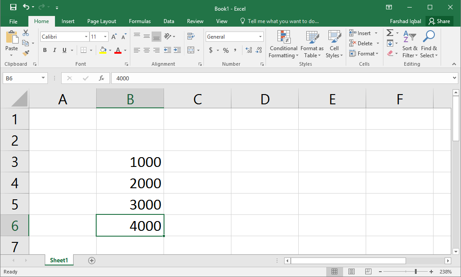Screen dimensions: 461x277
Task: Click the AutoSum icon
Action: (x=390, y=32)
